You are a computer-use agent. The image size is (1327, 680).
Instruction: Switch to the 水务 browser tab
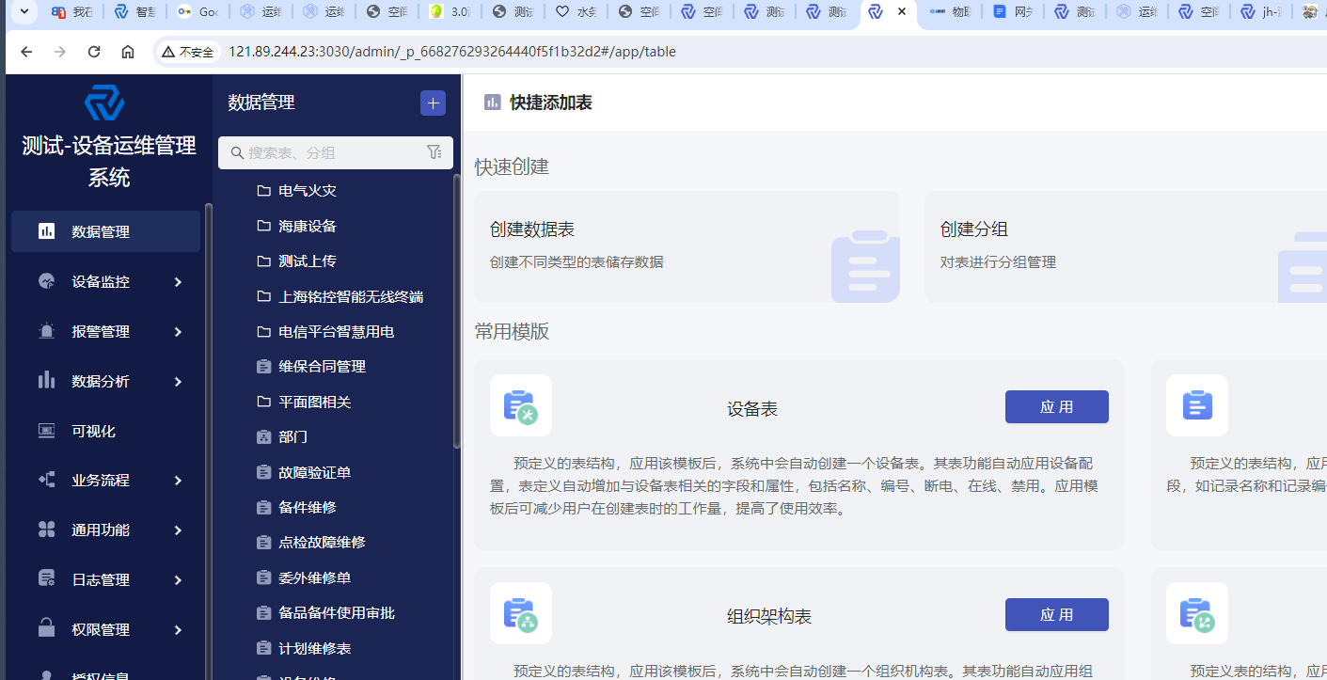point(577,12)
